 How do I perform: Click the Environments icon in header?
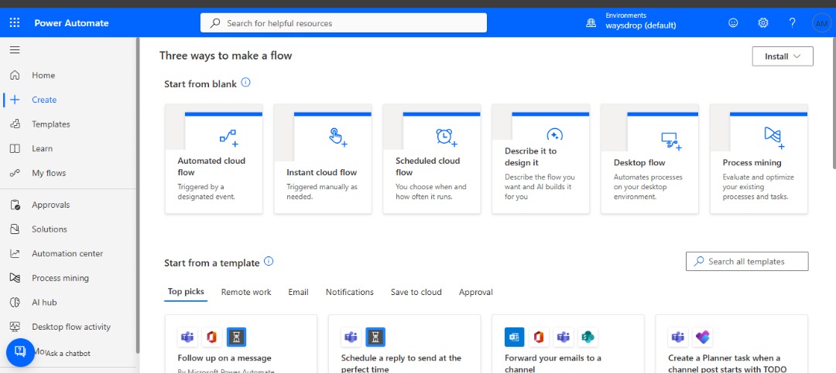tap(591, 23)
